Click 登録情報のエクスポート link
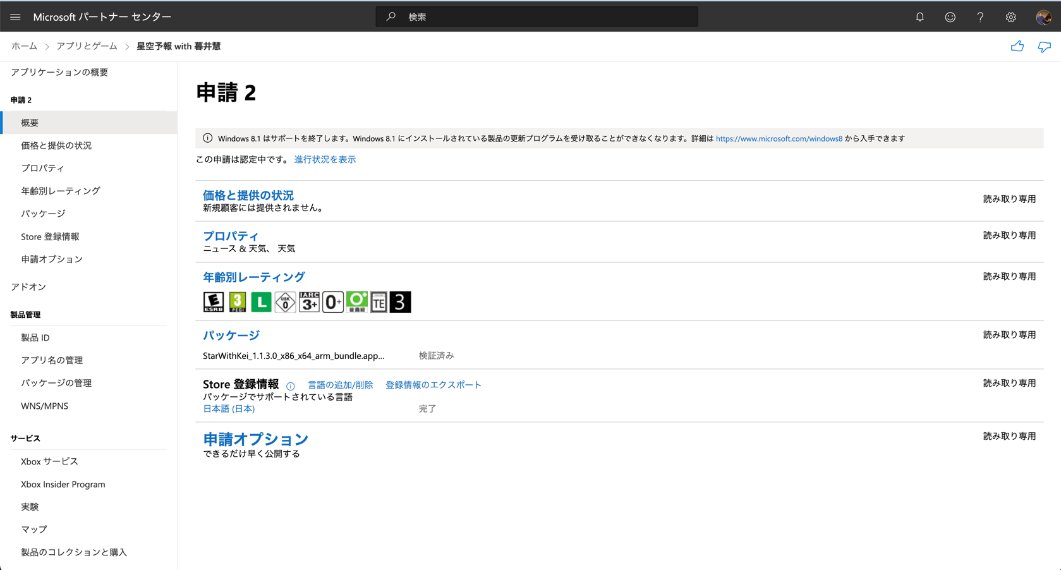The width and height of the screenshot is (1061, 570). [433, 385]
